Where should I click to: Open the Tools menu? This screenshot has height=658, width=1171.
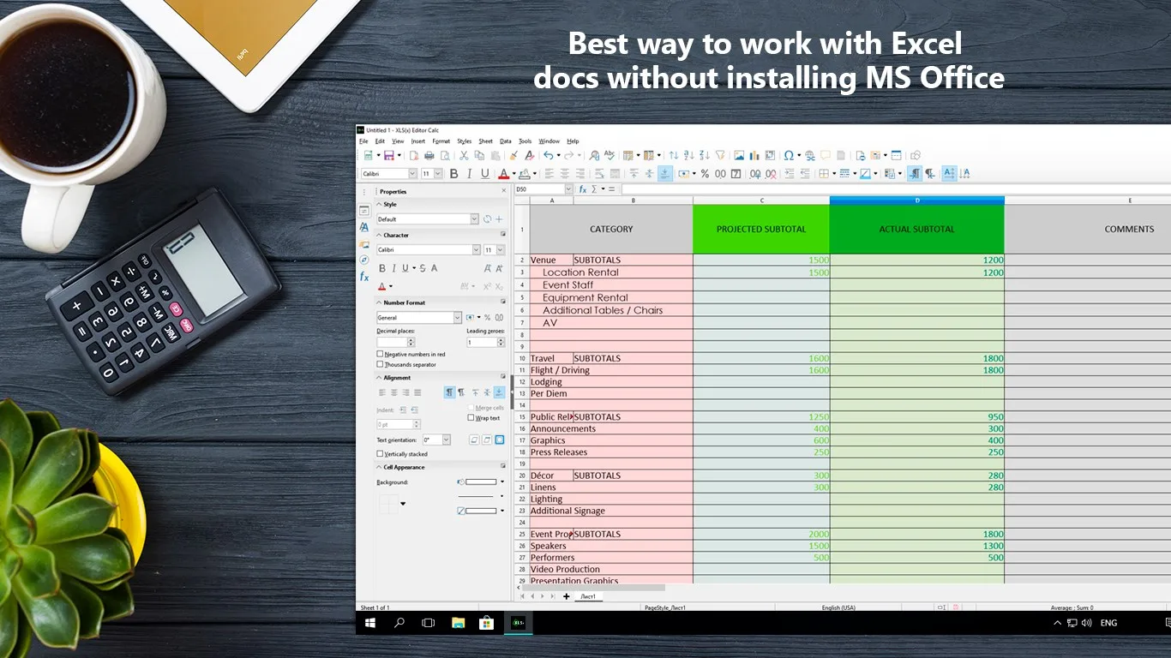click(x=525, y=141)
